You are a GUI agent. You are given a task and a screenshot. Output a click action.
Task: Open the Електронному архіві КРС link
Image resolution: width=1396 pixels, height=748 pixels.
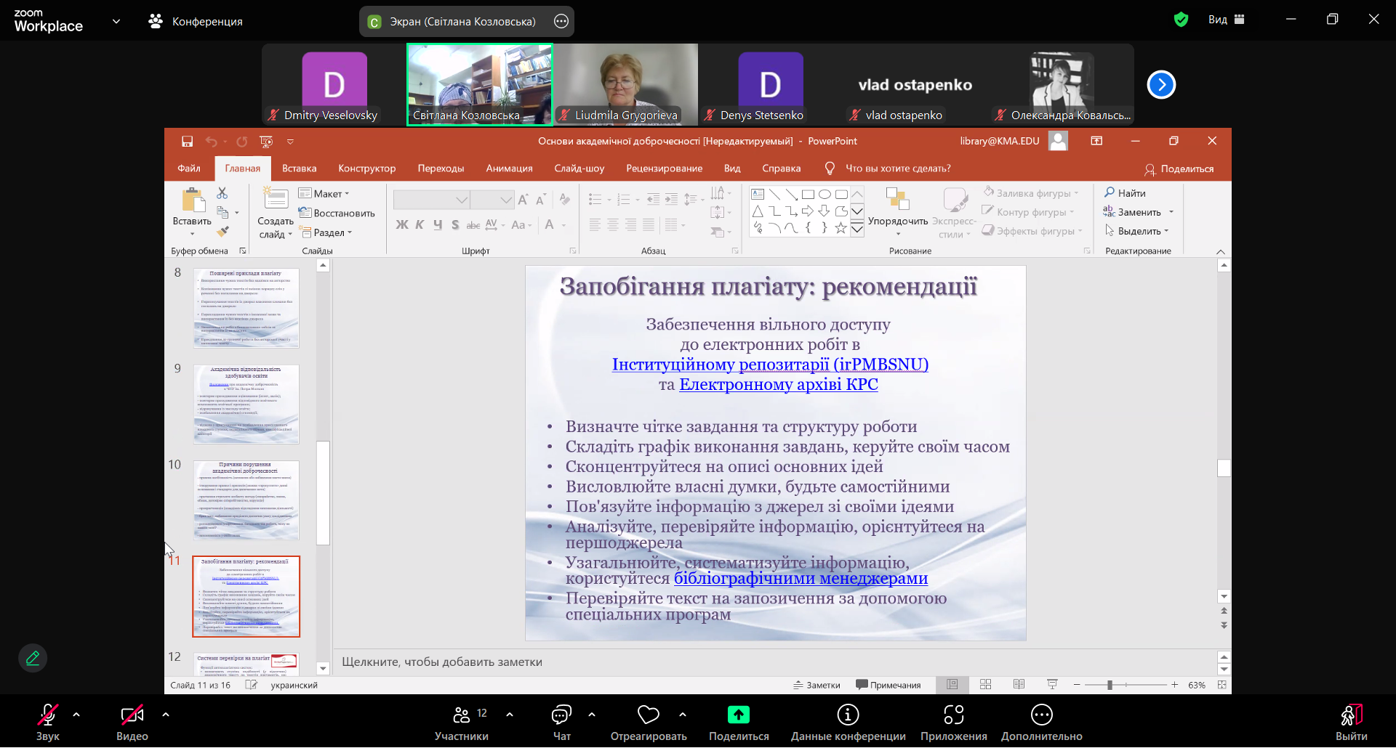(779, 384)
